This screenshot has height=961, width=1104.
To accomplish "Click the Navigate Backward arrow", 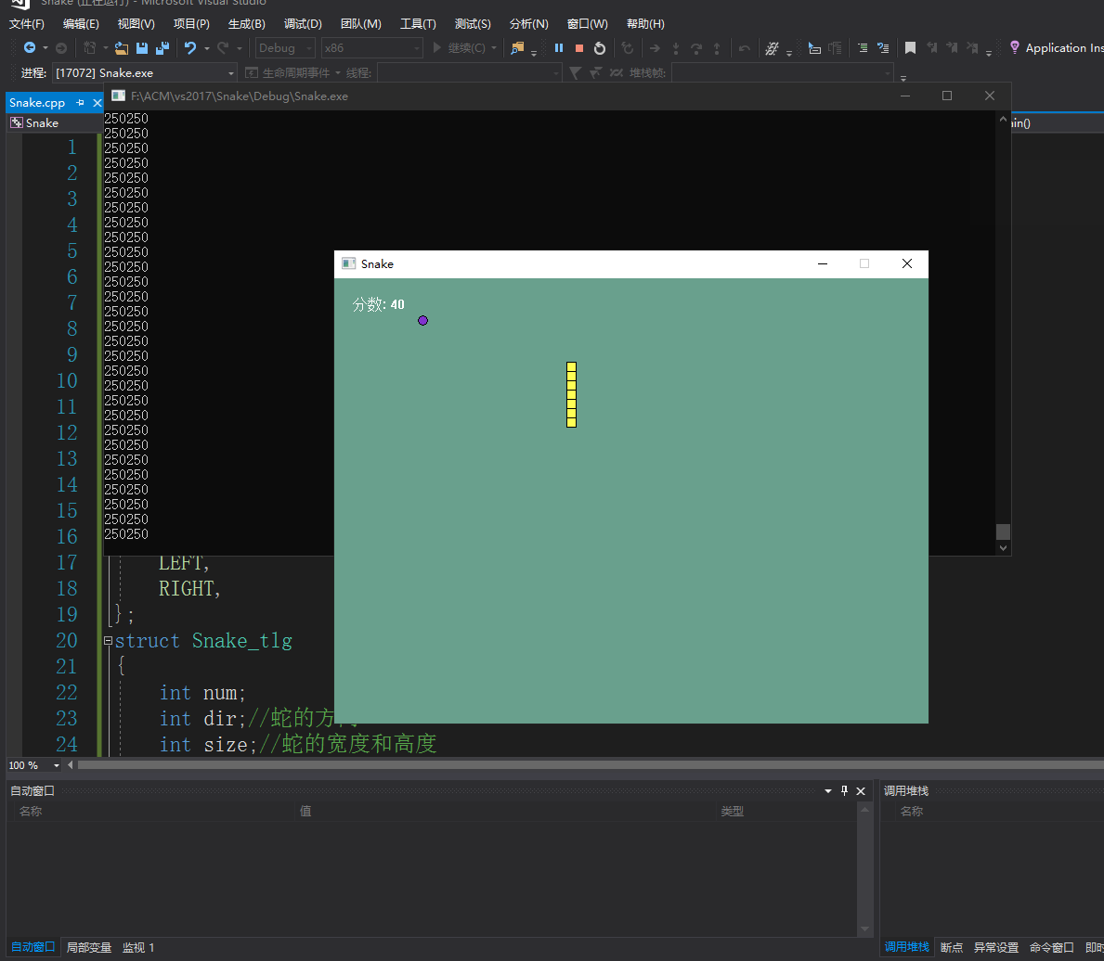I will (30, 48).
